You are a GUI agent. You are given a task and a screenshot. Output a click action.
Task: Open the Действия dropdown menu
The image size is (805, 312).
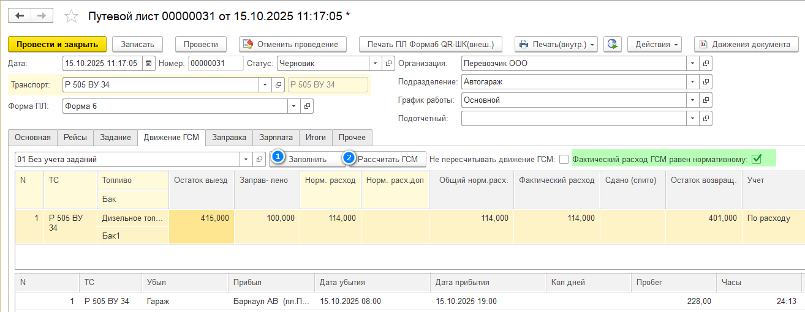coord(654,44)
